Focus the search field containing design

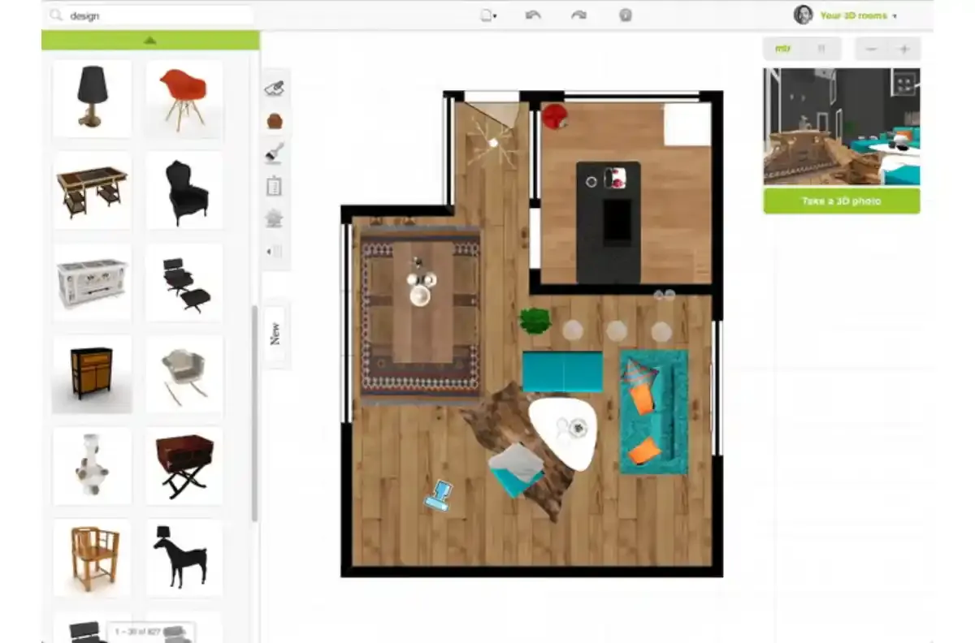150,15
